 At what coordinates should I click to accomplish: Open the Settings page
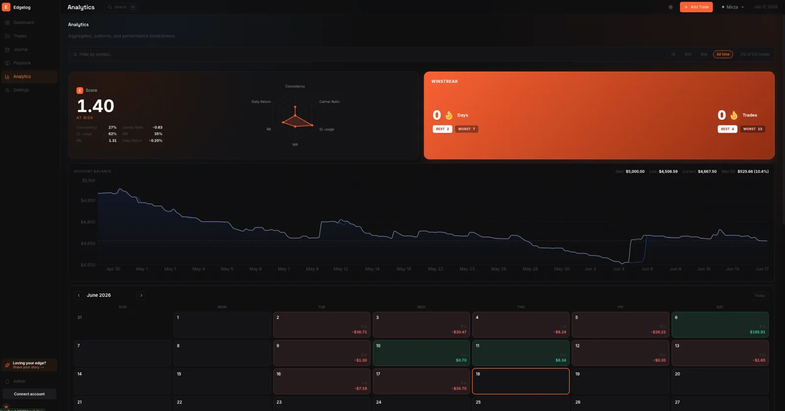pyautogui.click(x=29, y=90)
